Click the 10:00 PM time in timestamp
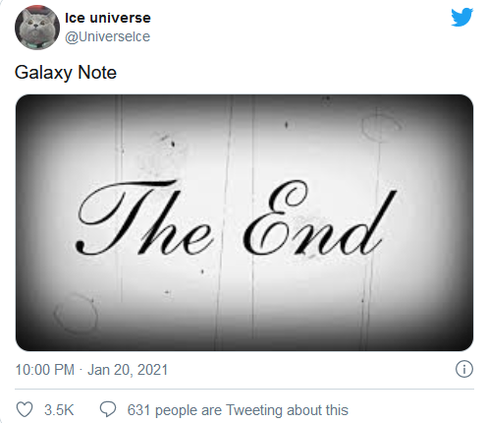486x423 pixels. (45, 370)
